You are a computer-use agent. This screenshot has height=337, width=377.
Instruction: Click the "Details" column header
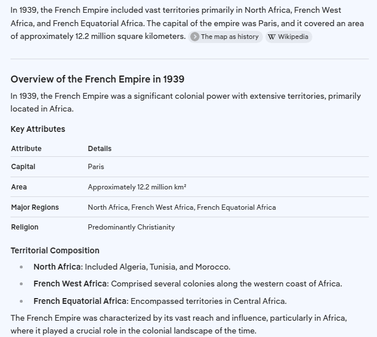(x=99, y=148)
